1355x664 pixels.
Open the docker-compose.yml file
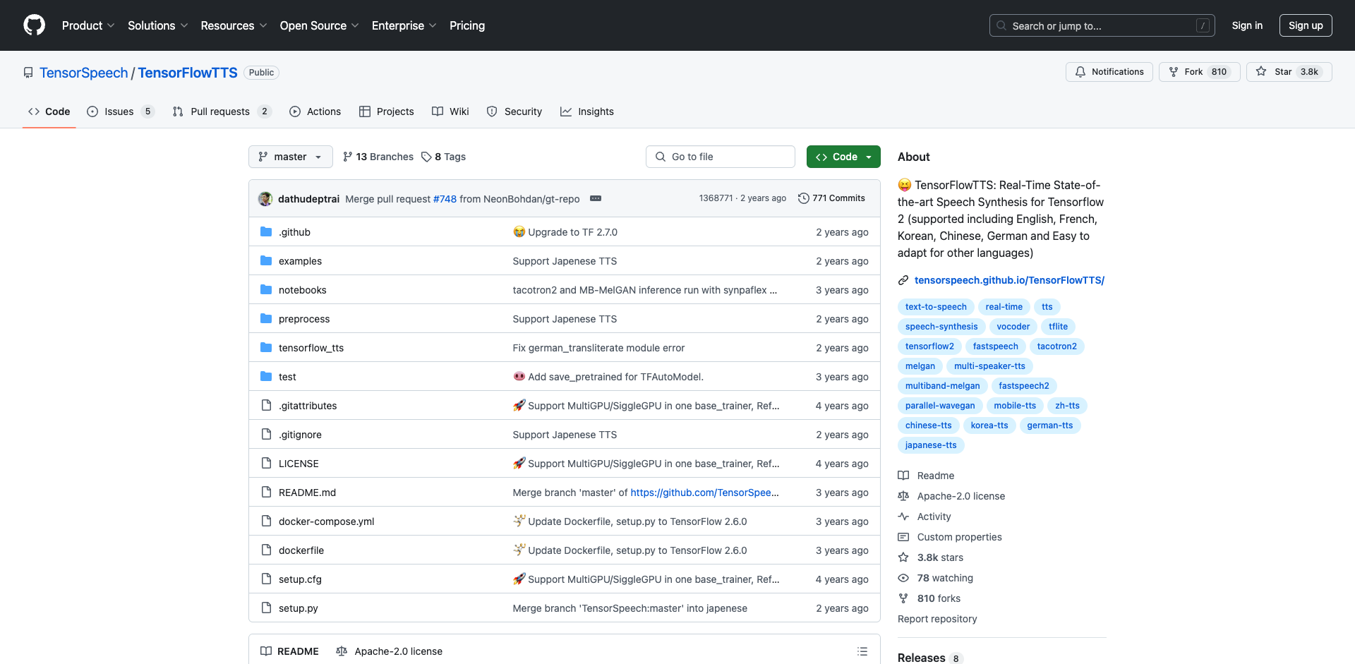point(327,521)
